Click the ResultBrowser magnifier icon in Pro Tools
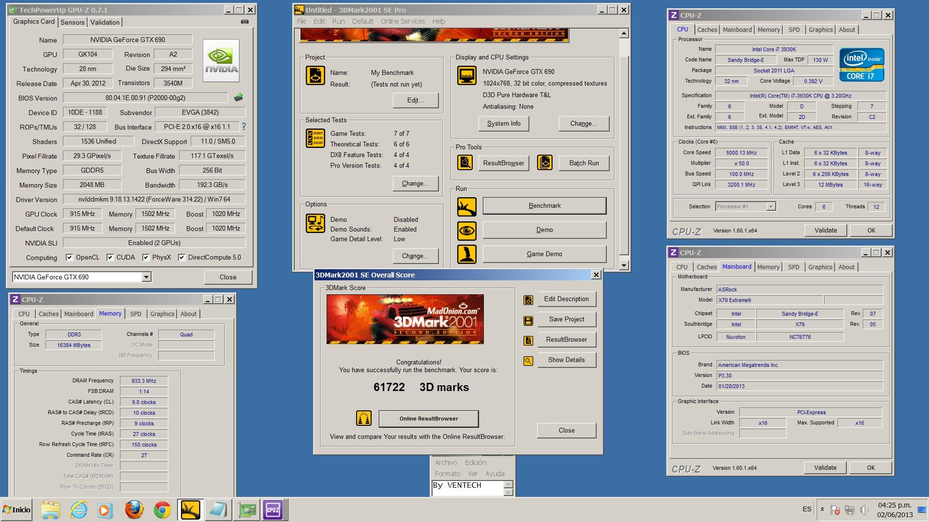Screen dimensions: 929x522 click(x=465, y=163)
